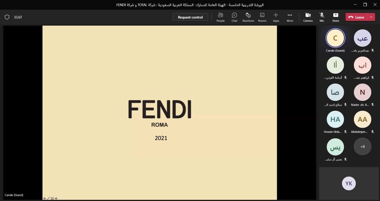Unmute the Mic
This screenshot has height=201, width=380.
pyautogui.click(x=322, y=17)
